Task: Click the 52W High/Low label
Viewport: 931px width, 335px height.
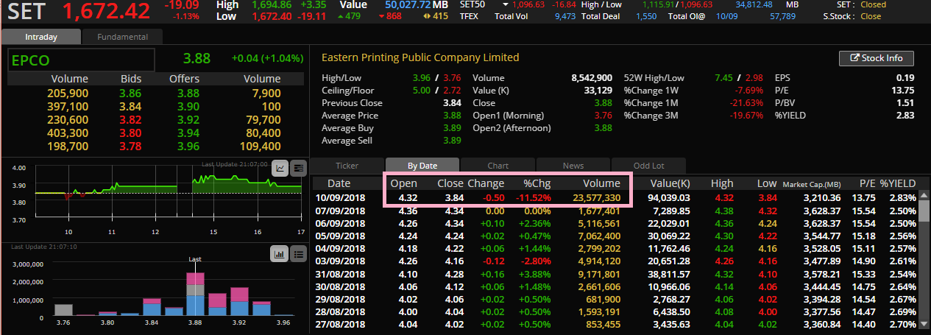Action: tap(654, 77)
